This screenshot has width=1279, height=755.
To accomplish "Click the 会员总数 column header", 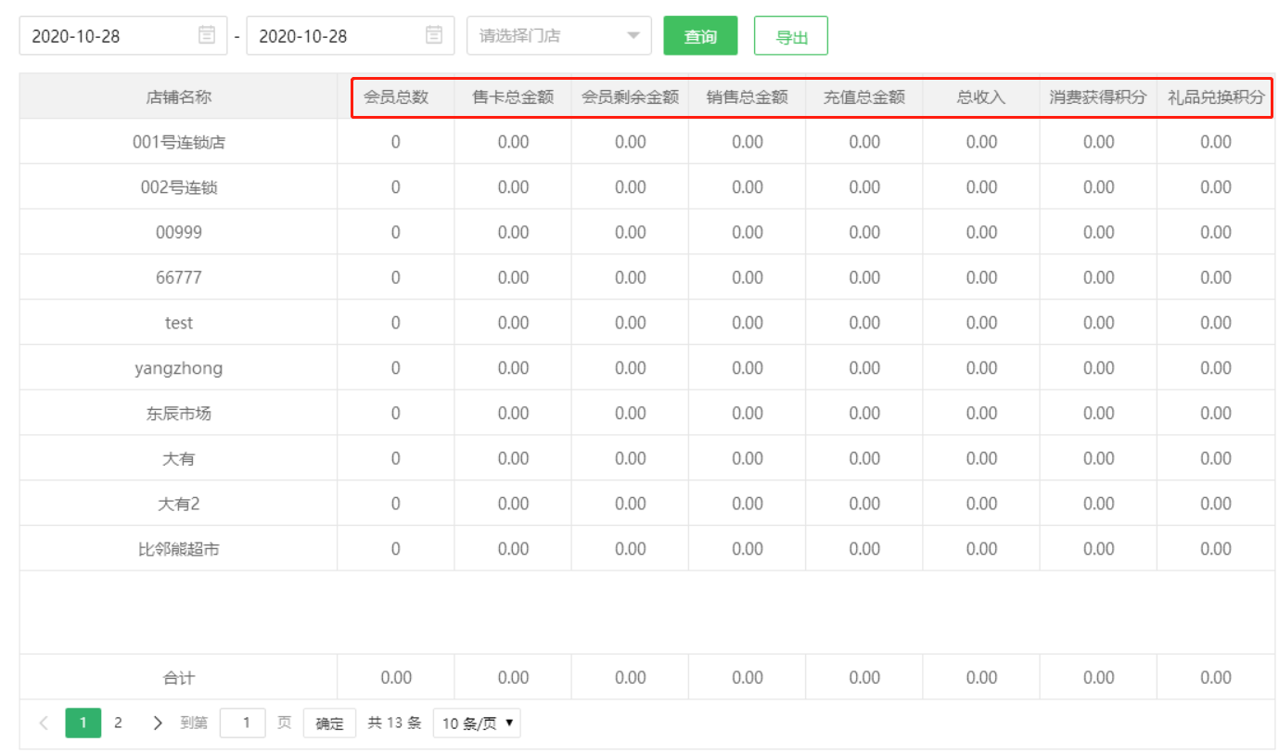I will (396, 96).
